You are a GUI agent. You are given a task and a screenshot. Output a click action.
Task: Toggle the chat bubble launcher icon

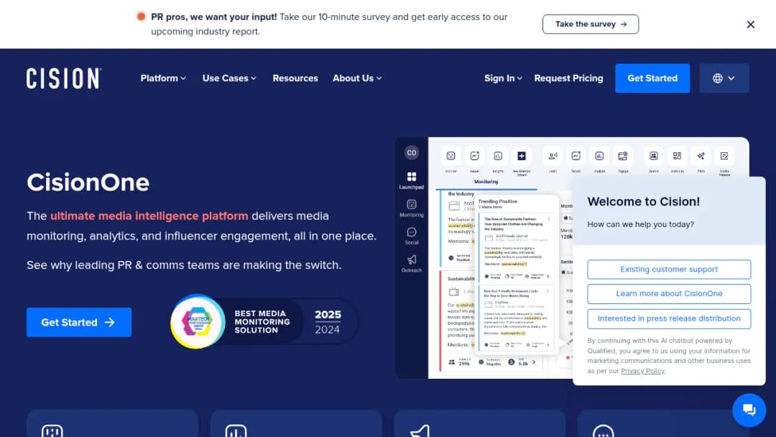749,410
